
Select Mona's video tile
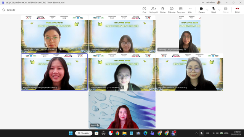[122, 110]
